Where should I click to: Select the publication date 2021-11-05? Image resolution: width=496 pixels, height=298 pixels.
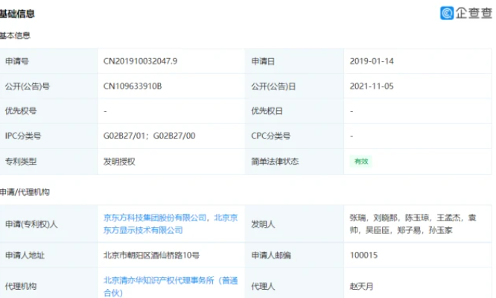pos(372,86)
